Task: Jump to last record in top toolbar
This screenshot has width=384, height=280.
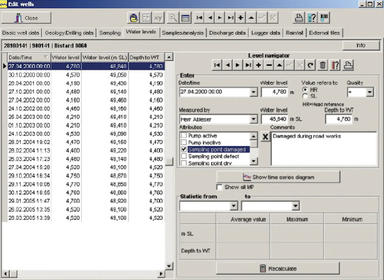Action: click(x=230, y=18)
